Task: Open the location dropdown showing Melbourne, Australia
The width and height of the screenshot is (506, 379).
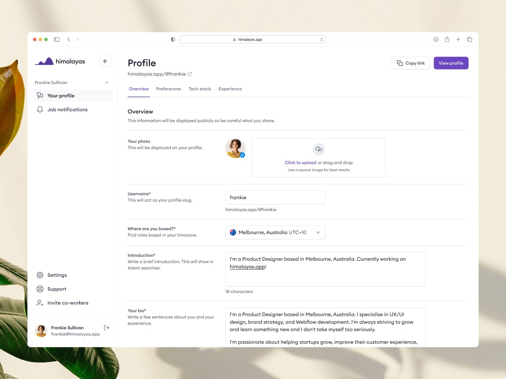Action: tap(275, 232)
